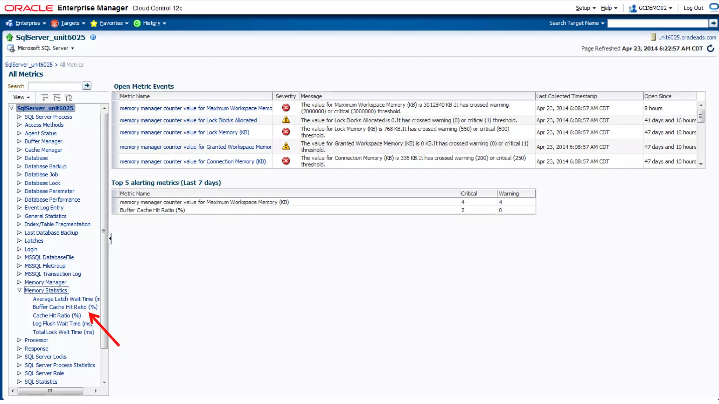
Task: Click the tree show-as-top icon next to View
Action: pos(68,97)
